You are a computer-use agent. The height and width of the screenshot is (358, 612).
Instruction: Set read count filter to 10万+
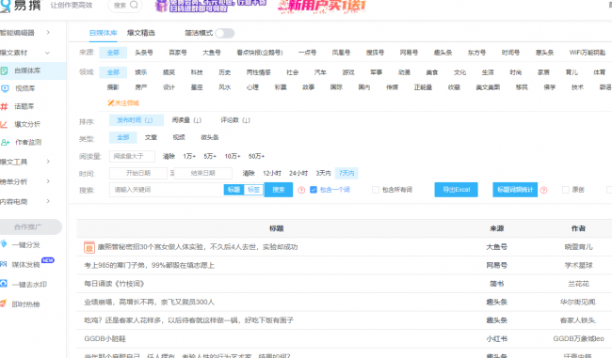coord(233,156)
